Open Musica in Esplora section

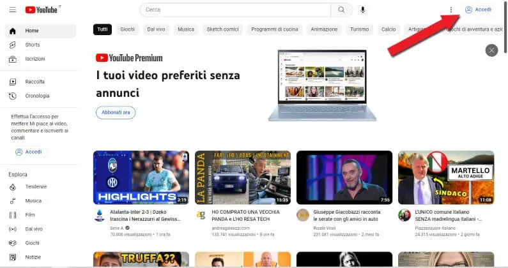click(x=40, y=200)
